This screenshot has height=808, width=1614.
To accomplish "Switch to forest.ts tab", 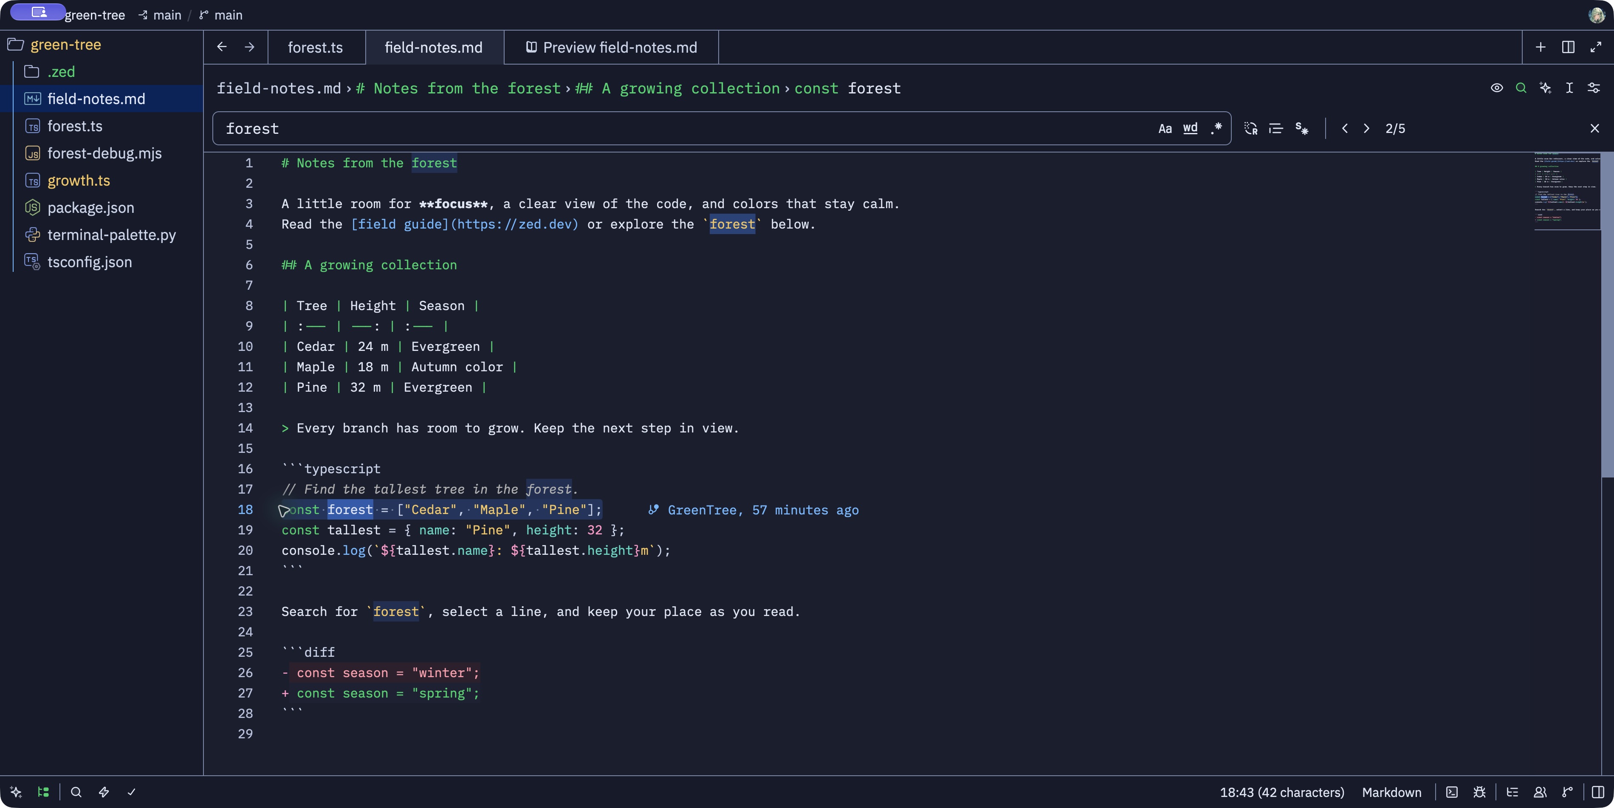I will [x=316, y=48].
